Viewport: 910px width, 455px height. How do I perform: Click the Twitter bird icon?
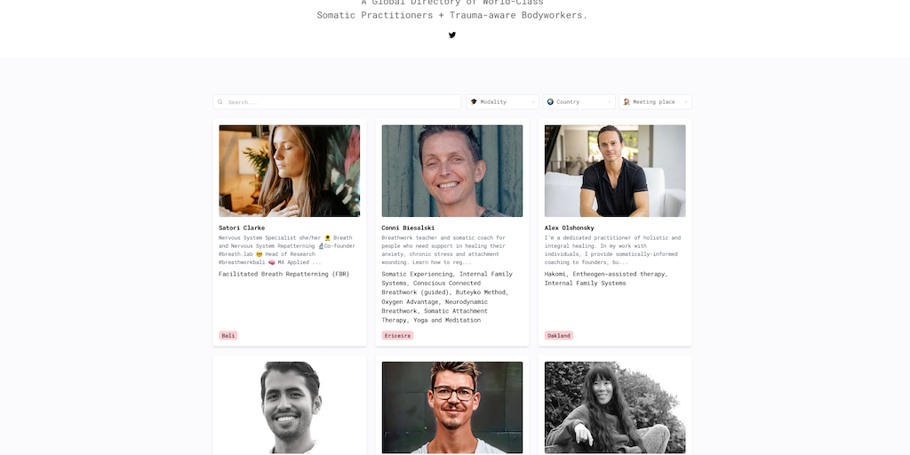(x=452, y=36)
